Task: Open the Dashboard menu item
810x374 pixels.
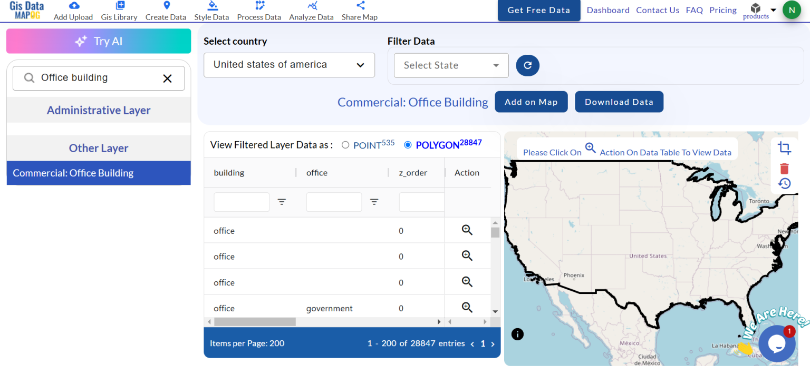Action: tap(607, 9)
